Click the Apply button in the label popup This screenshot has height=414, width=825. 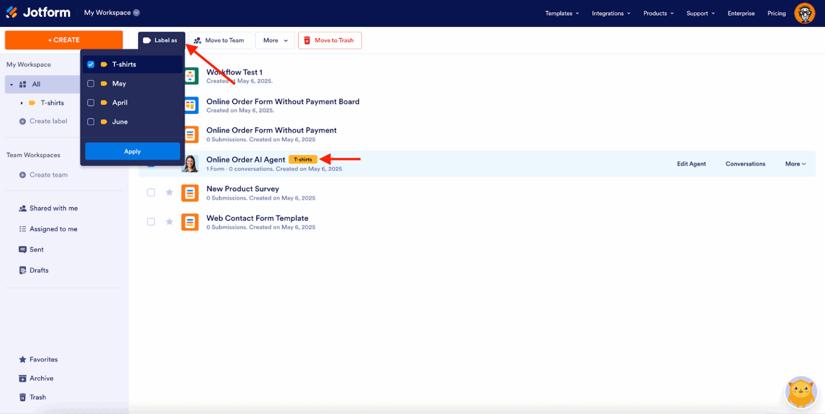[x=132, y=151]
